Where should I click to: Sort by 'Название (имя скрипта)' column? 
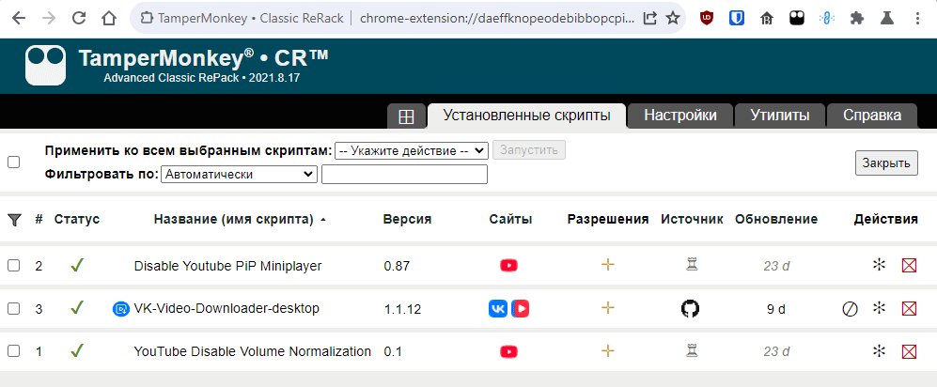(x=234, y=219)
